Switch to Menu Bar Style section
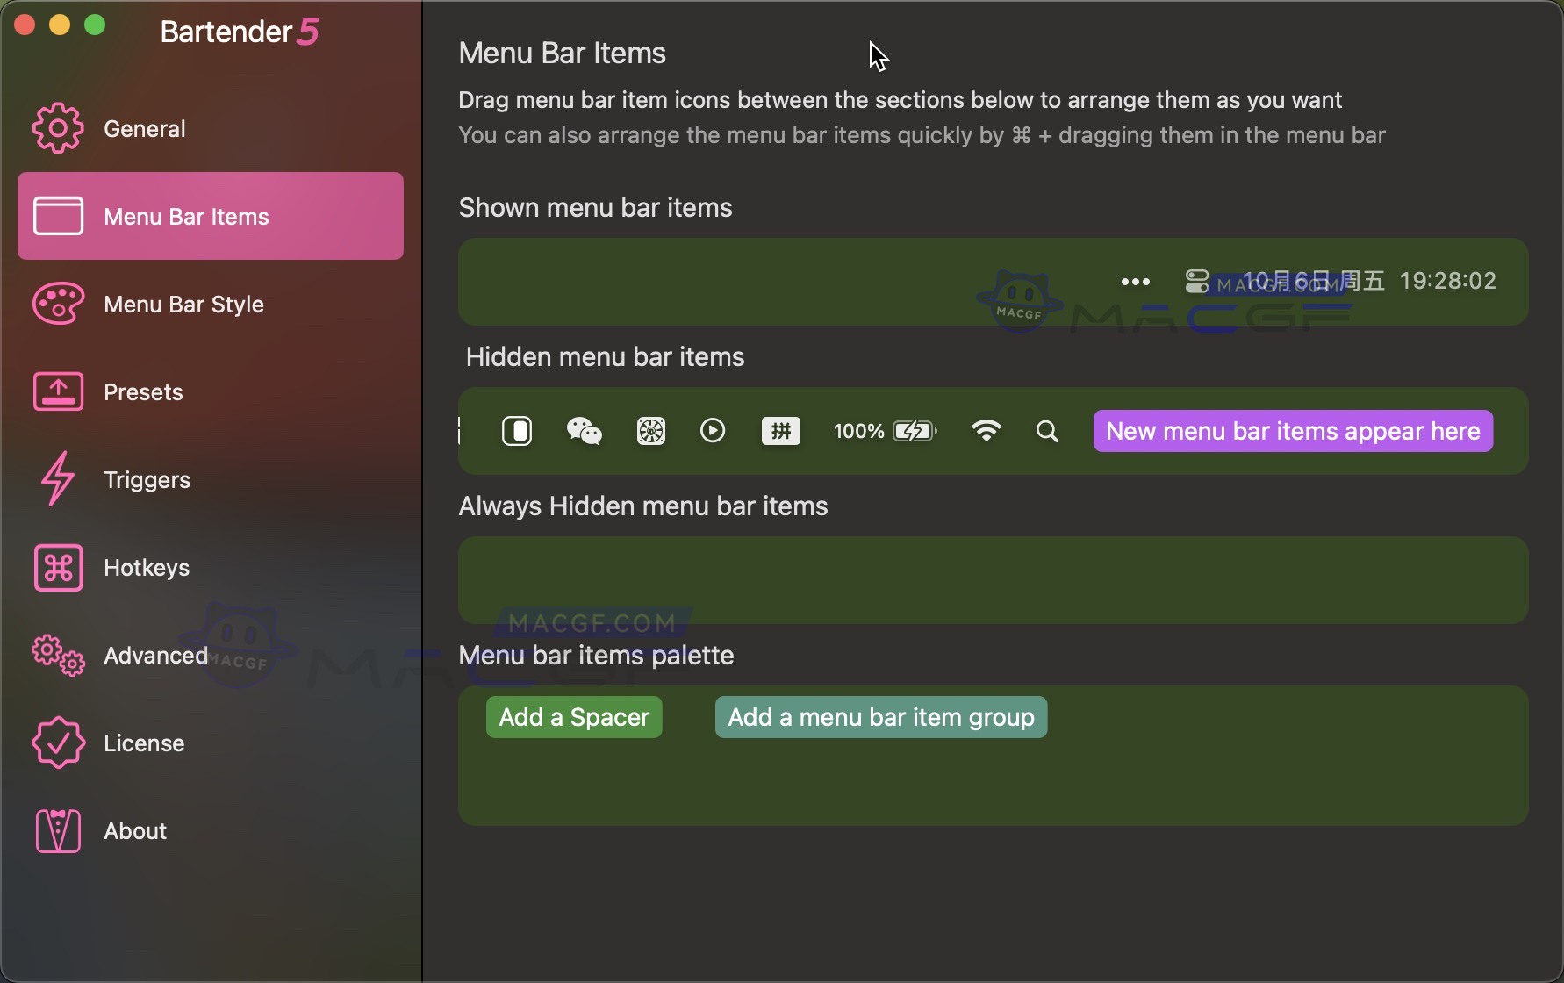This screenshot has width=1564, height=983. [x=183, y=305]
